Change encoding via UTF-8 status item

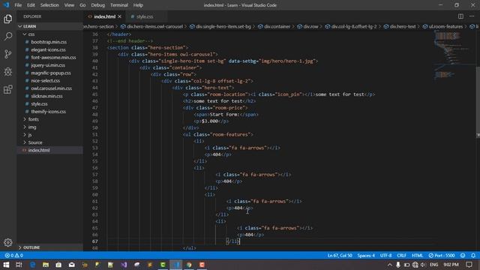point(385,255)
